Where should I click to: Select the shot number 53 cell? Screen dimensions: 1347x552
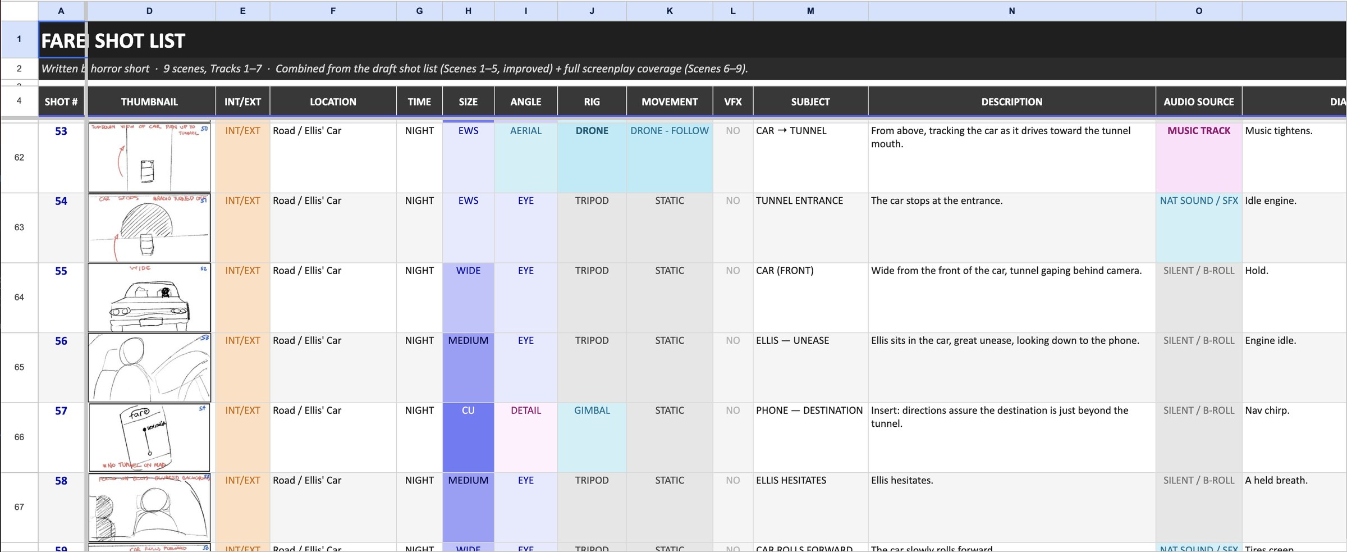[61, 157]
